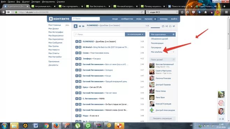Screen dimensions: 230x129
Task: Open Документы in left menu
Action: tap(53, 65)
